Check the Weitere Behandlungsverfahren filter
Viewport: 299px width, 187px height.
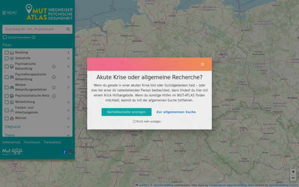click(6, 87)
